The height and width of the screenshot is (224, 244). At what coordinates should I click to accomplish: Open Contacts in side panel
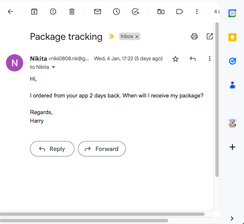(232, 85)
